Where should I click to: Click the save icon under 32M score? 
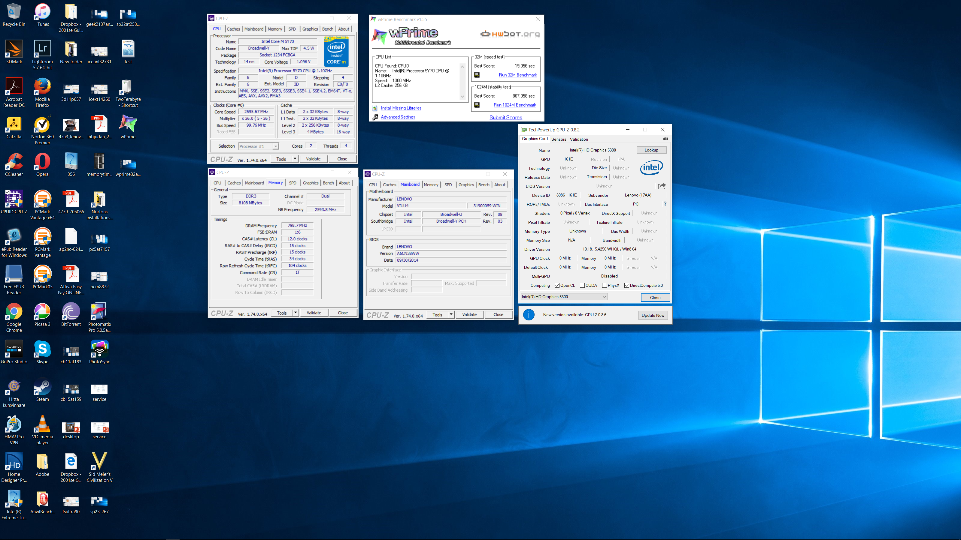point(477,75)
